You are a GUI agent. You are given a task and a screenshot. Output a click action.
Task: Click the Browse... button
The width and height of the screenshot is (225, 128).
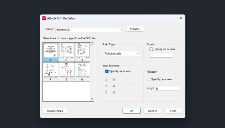click(x=135, y=29)
